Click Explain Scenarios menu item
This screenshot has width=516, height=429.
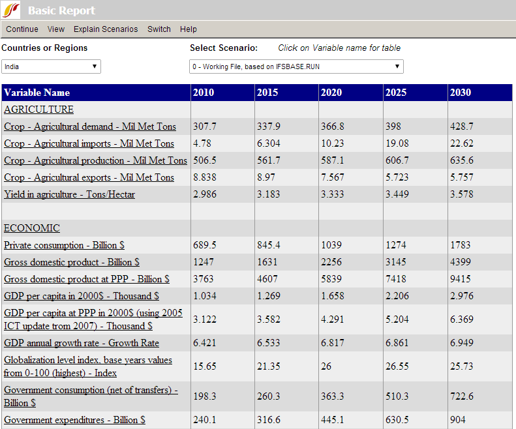click(x=106, y=29)
